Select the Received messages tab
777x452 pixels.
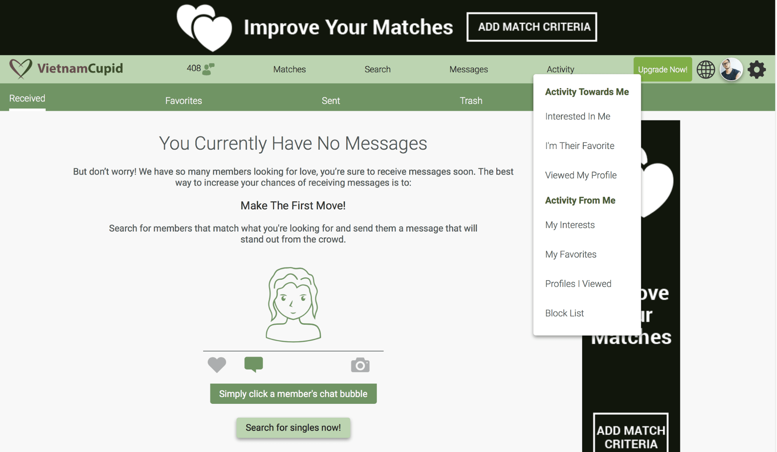point(27,97)
